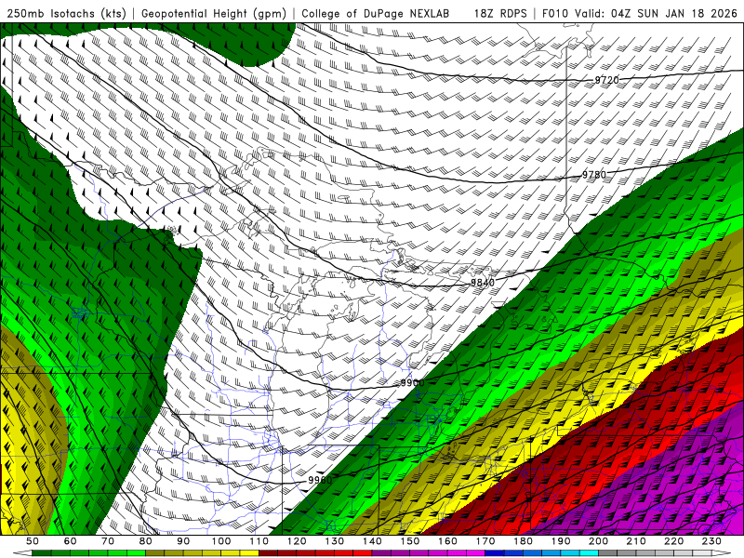Click the bright cyan swatch before 200
This screenshot has width=744, height=558.
point(589,553)
